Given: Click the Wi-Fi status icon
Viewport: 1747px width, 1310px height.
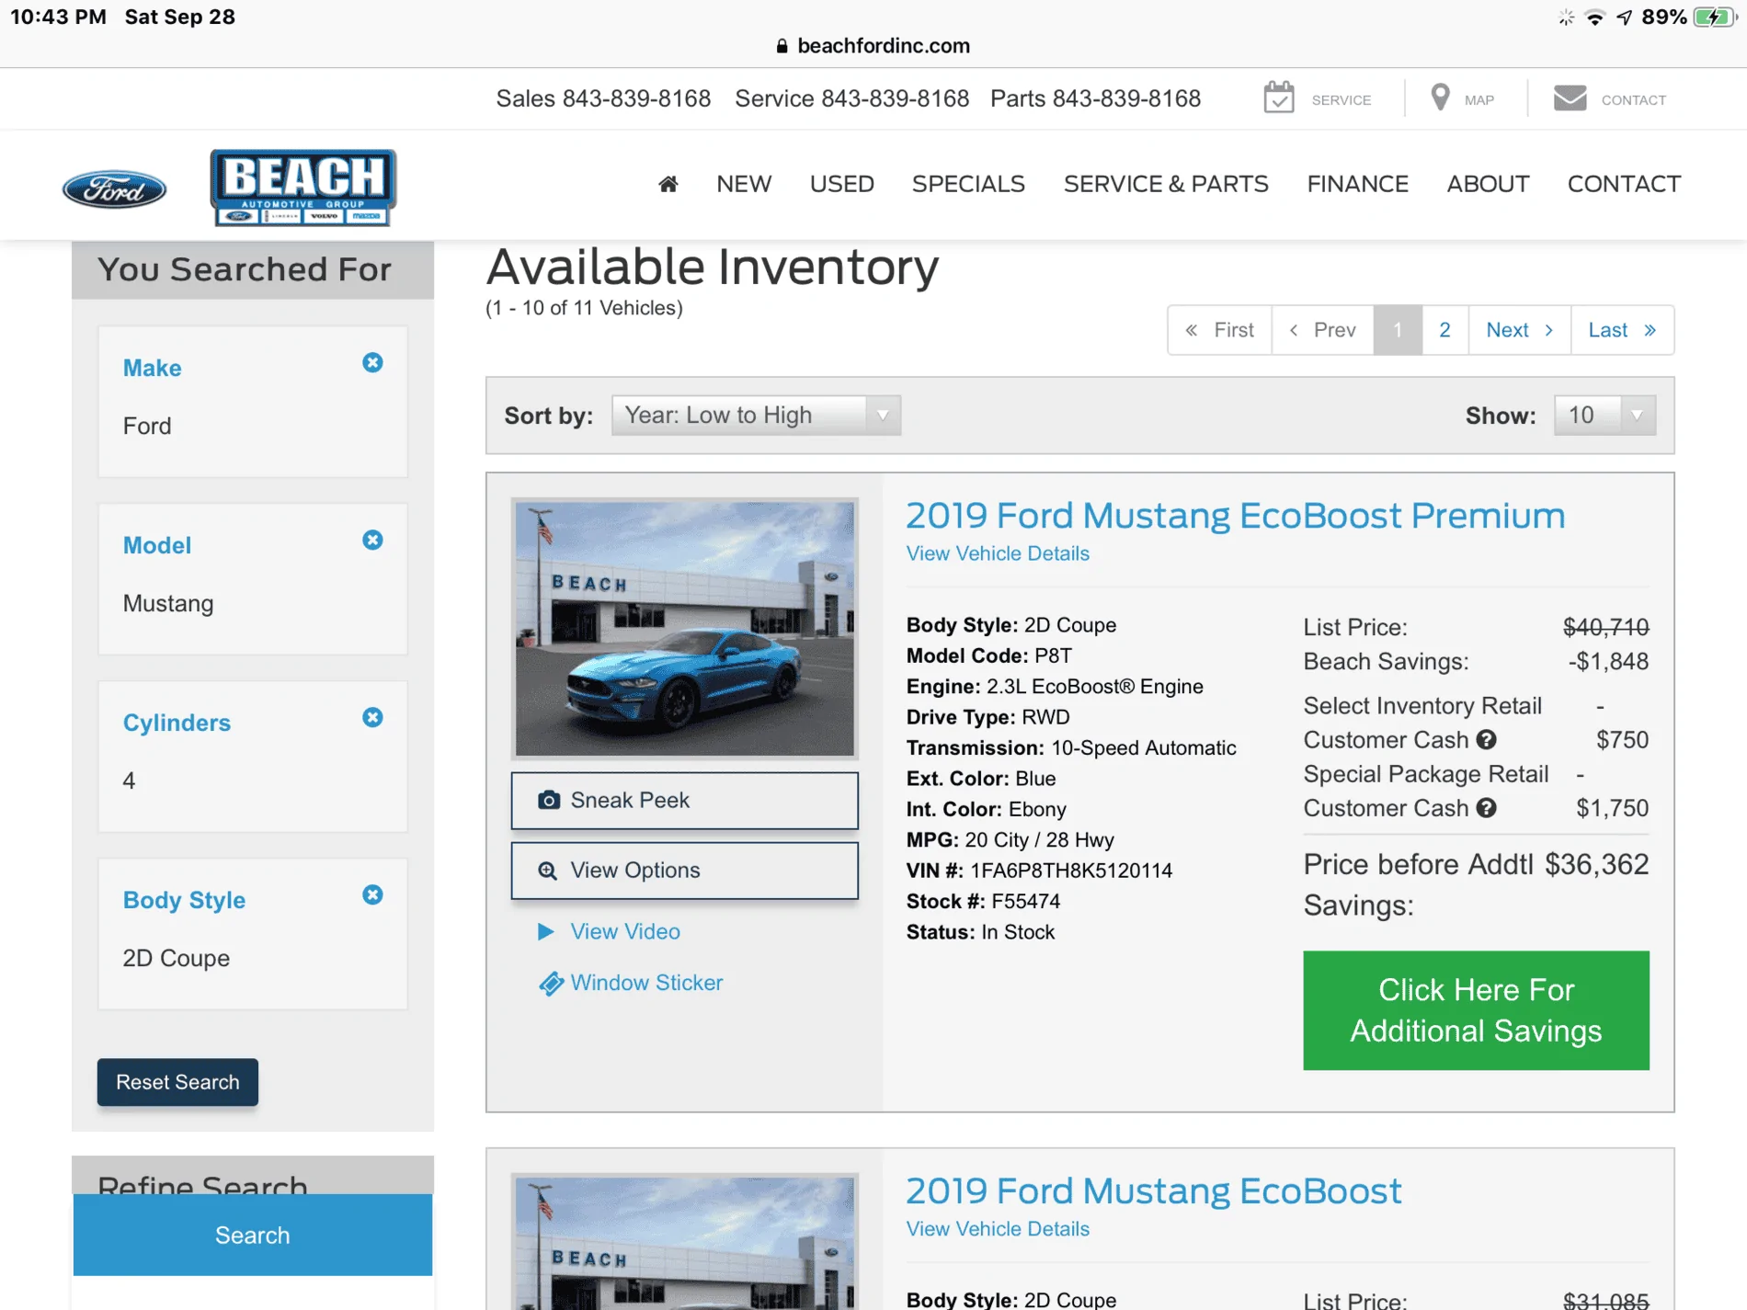Looking at the screenshot, I should (1595, 17).
